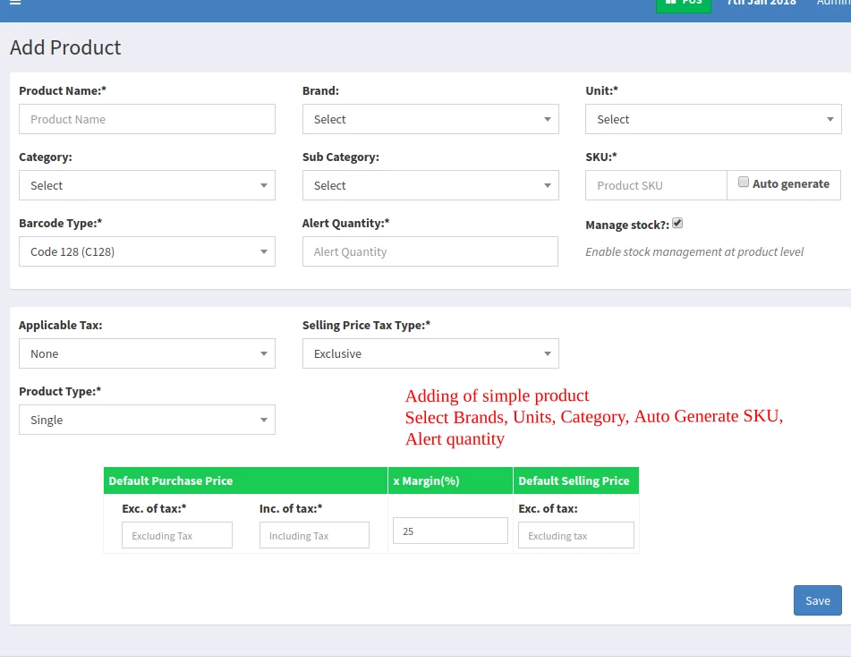Viewport: 851px width, 663px height.
Task: Click the hamburger menu icon
Action: (x=15, y=3)
